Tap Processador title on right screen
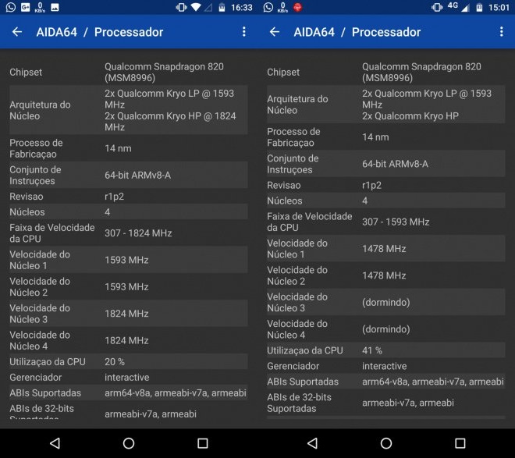 pos(386,32)
